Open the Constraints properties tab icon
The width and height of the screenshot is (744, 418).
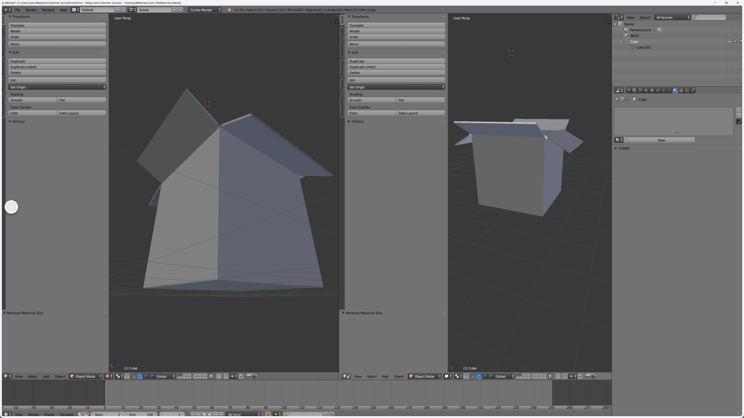[658, 90]
